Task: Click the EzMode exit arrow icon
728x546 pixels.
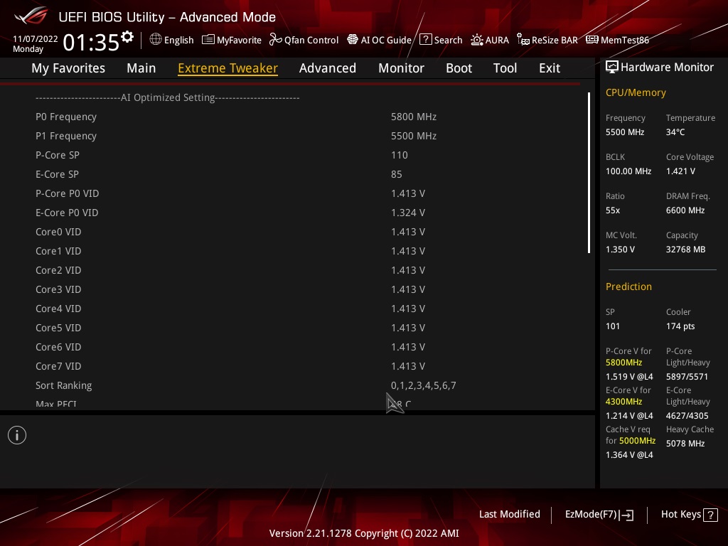Action: click(x=626, y=515)
